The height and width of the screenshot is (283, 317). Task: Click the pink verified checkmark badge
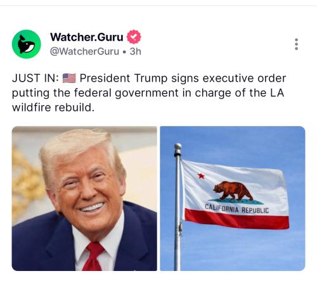(134, 37)
